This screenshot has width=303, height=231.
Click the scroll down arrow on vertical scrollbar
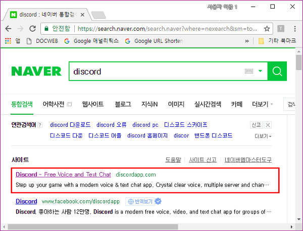click(299, 219)
